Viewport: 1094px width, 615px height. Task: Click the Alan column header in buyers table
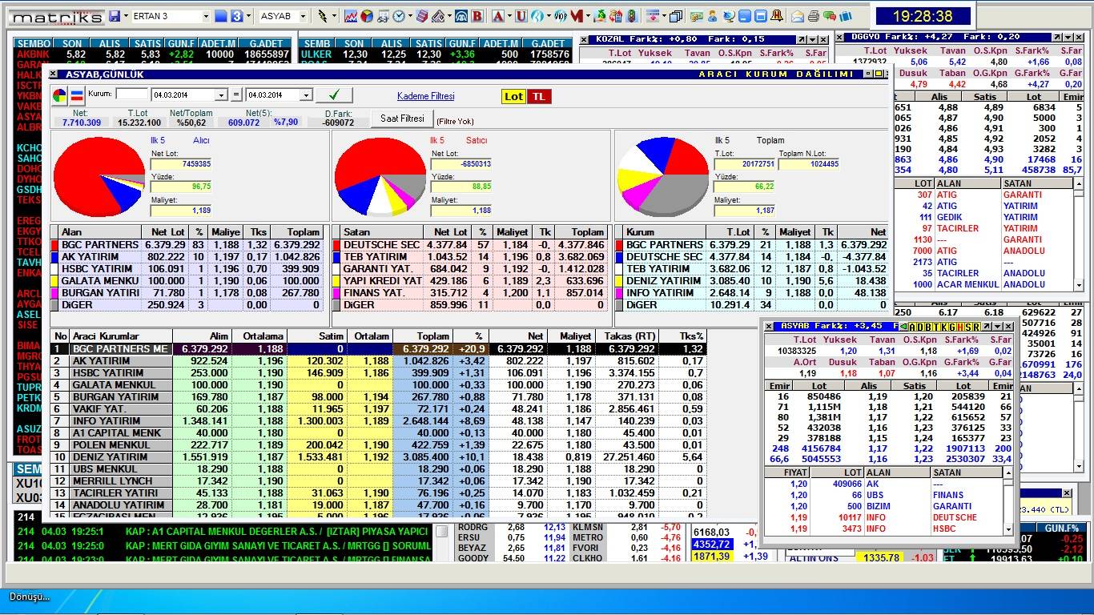pos(96,232)
